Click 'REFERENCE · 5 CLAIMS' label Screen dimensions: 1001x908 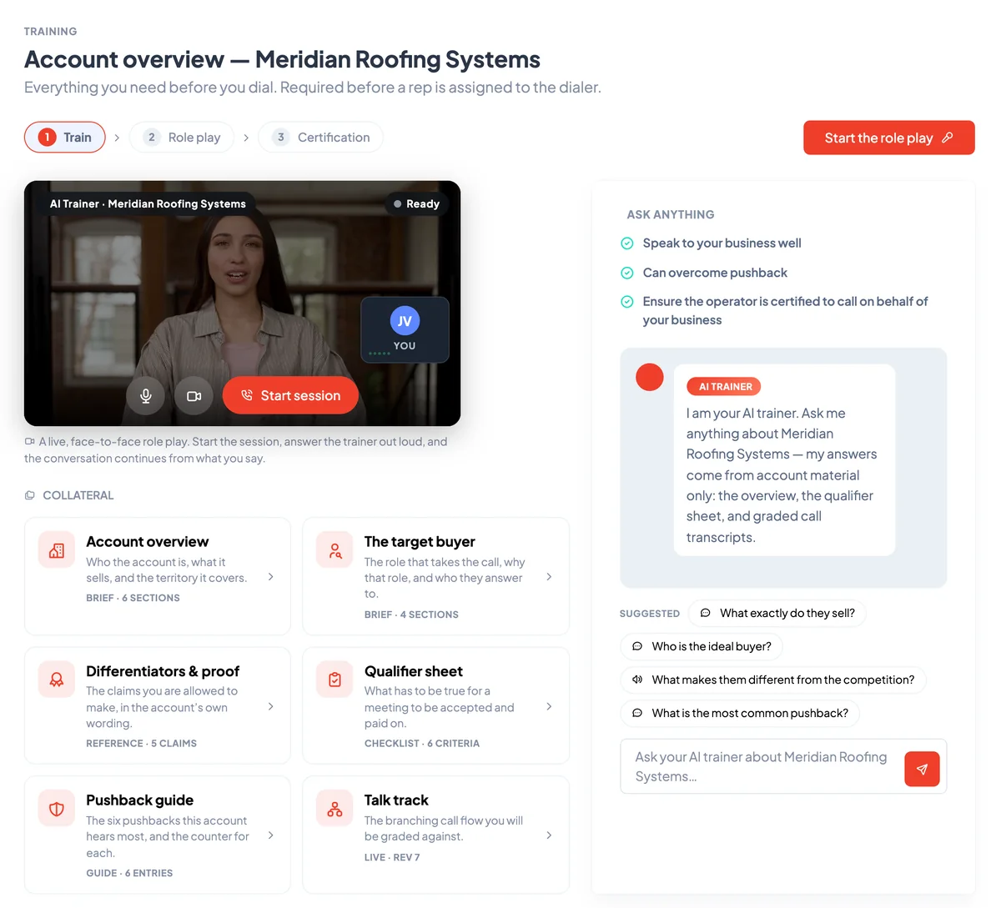point(141,744)
